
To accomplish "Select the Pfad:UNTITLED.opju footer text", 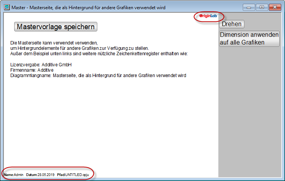I will point(73,175).
